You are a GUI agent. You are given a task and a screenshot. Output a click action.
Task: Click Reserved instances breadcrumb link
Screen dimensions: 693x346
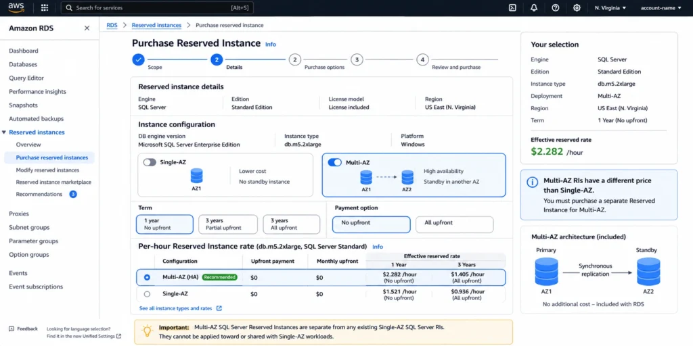(156, 25)
